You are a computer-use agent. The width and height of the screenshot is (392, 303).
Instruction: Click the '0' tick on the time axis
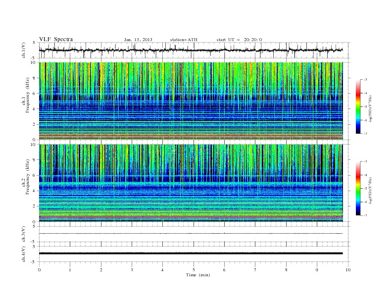39,270
